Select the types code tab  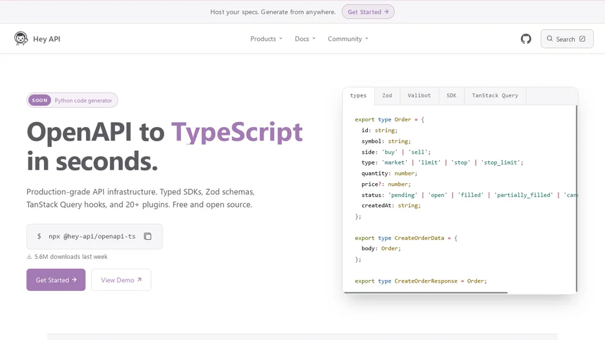point(359,96)
